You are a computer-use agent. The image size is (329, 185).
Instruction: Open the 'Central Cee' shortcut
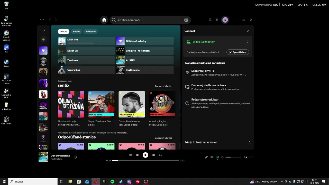[x=86, y=70]
